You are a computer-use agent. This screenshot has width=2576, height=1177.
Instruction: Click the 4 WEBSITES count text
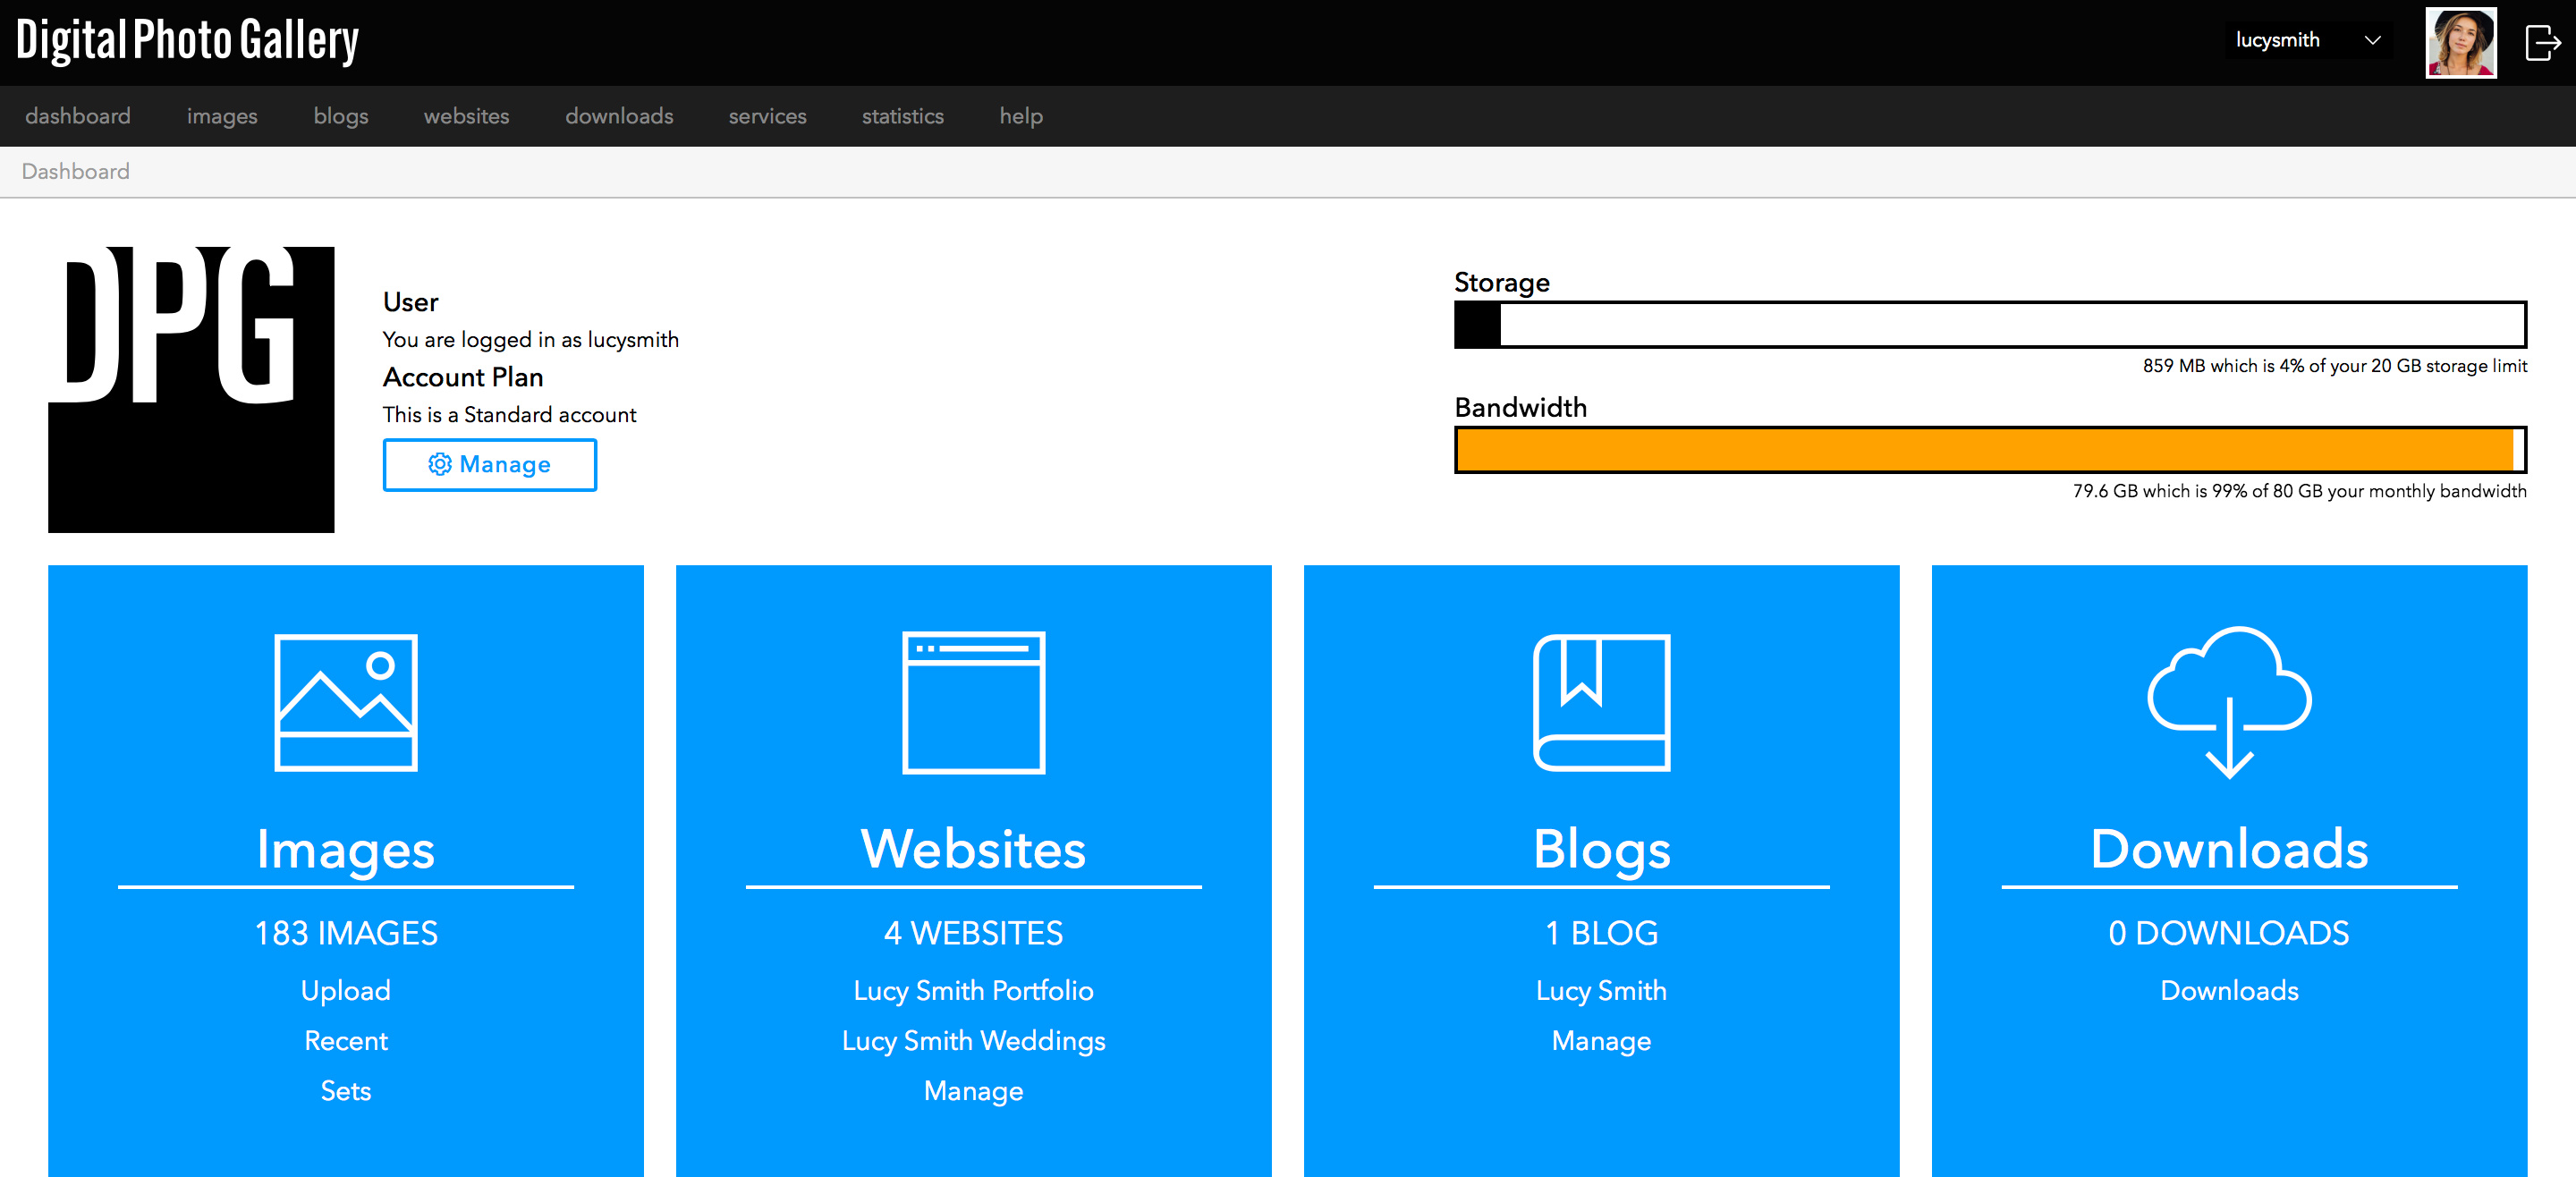click(x=973, y=933)
